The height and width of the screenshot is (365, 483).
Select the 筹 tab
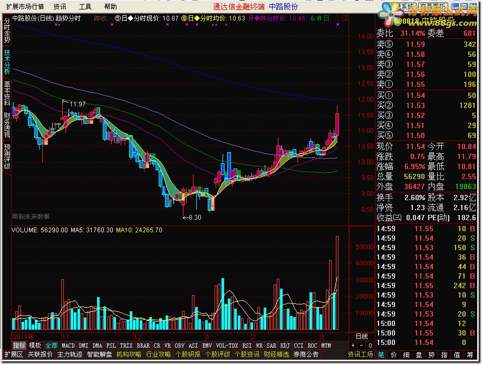[x=470, y=355]
